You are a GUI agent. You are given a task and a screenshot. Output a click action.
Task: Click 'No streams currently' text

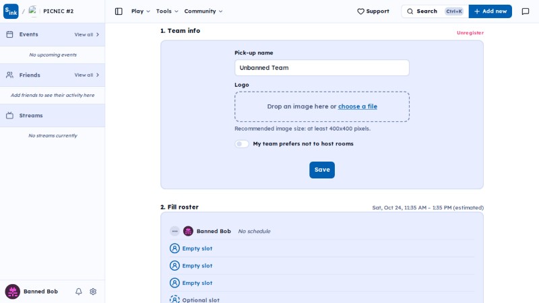coord(53,136)
